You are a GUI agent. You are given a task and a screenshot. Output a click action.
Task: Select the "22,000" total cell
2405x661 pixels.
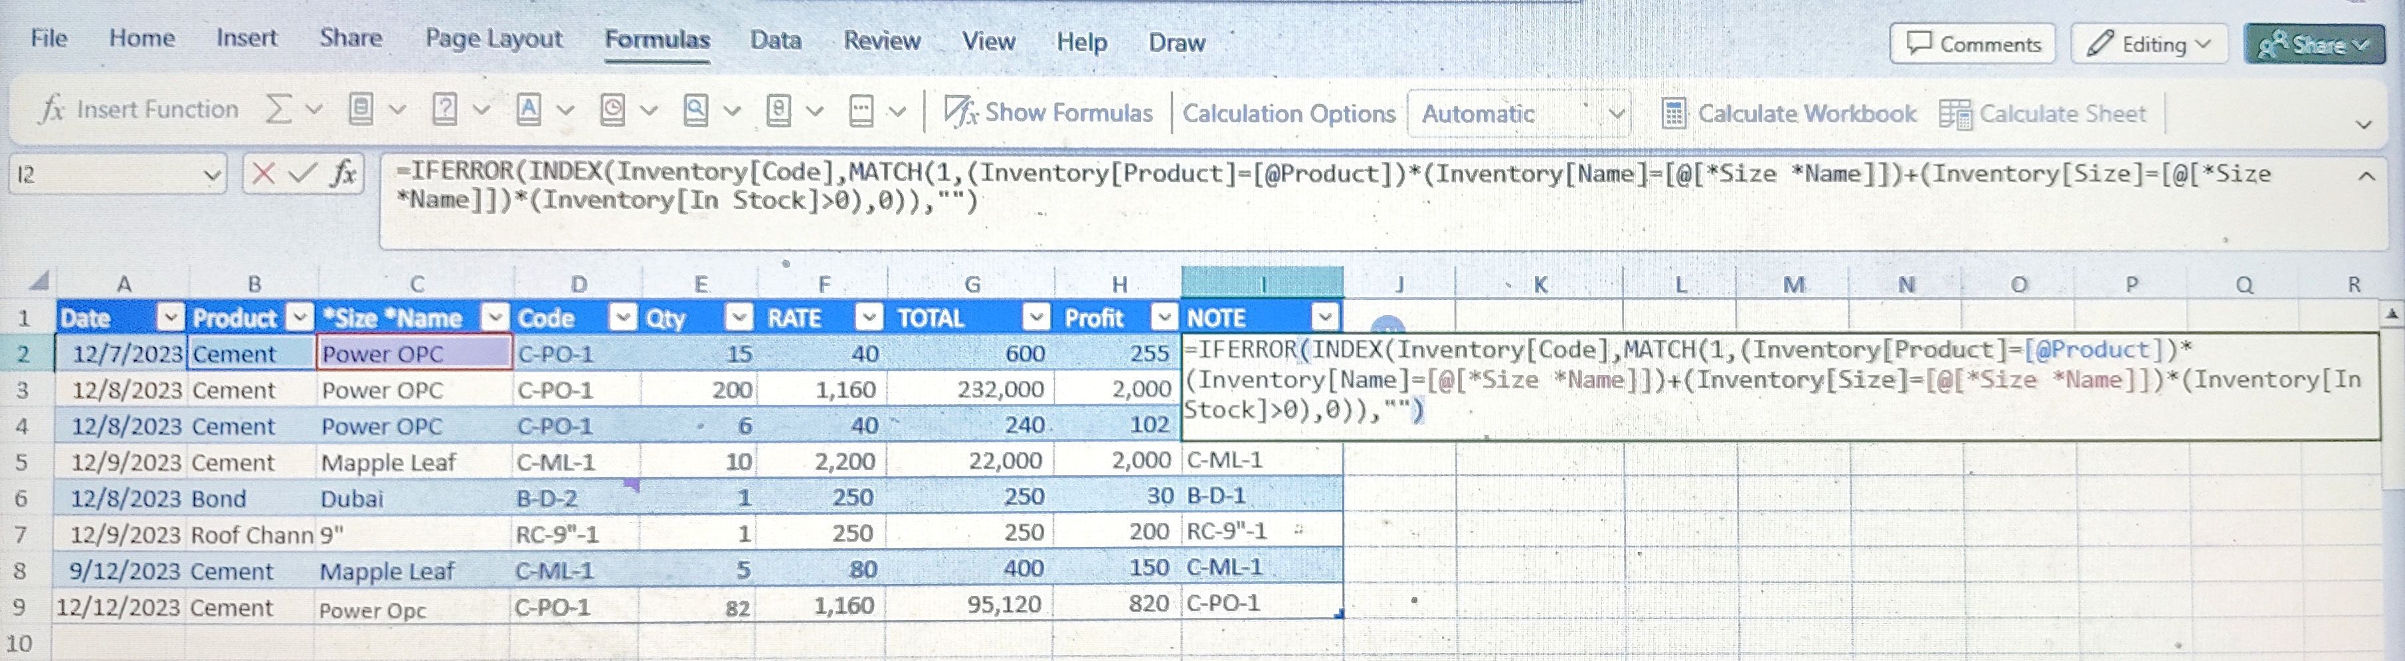[x=971, y=461]
